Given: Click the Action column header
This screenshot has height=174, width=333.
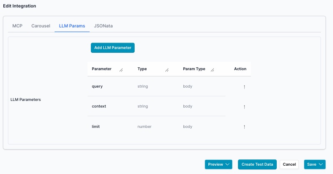Looking at the screenshot, I should 240,69.
